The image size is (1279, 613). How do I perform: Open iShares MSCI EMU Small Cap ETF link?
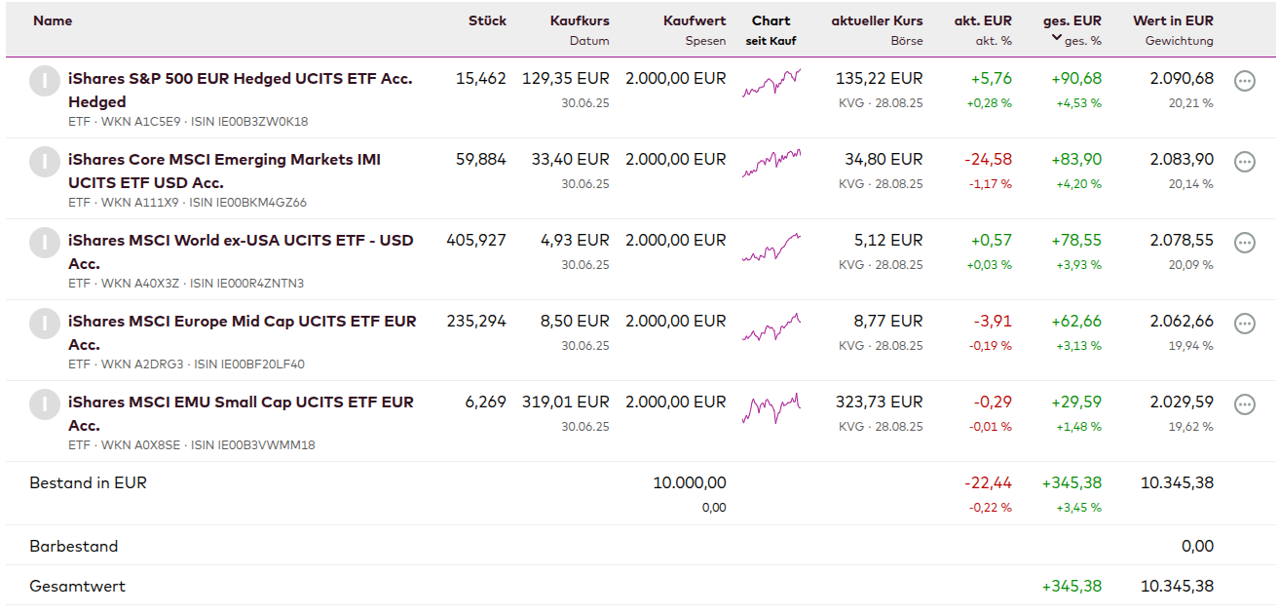point(241,402)
